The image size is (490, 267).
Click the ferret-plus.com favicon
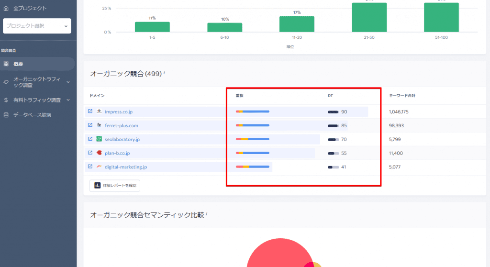pyautogui.click(x=99, y=125)
